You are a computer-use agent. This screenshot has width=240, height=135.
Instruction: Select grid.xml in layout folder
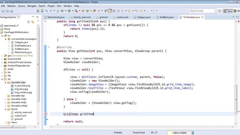[x=18, y=119]
